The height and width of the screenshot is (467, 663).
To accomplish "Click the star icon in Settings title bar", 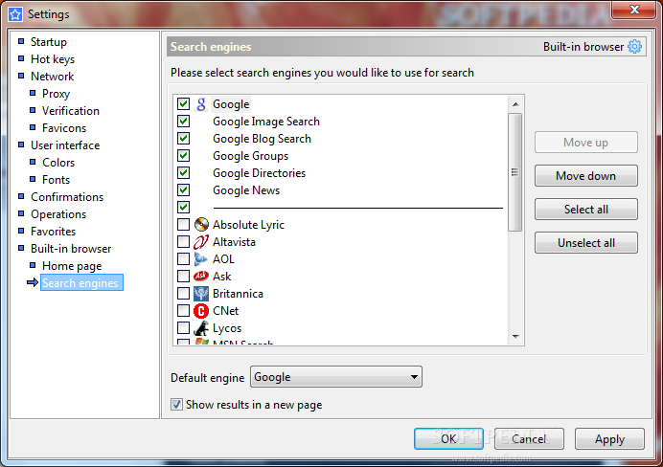I will [15, 14].
